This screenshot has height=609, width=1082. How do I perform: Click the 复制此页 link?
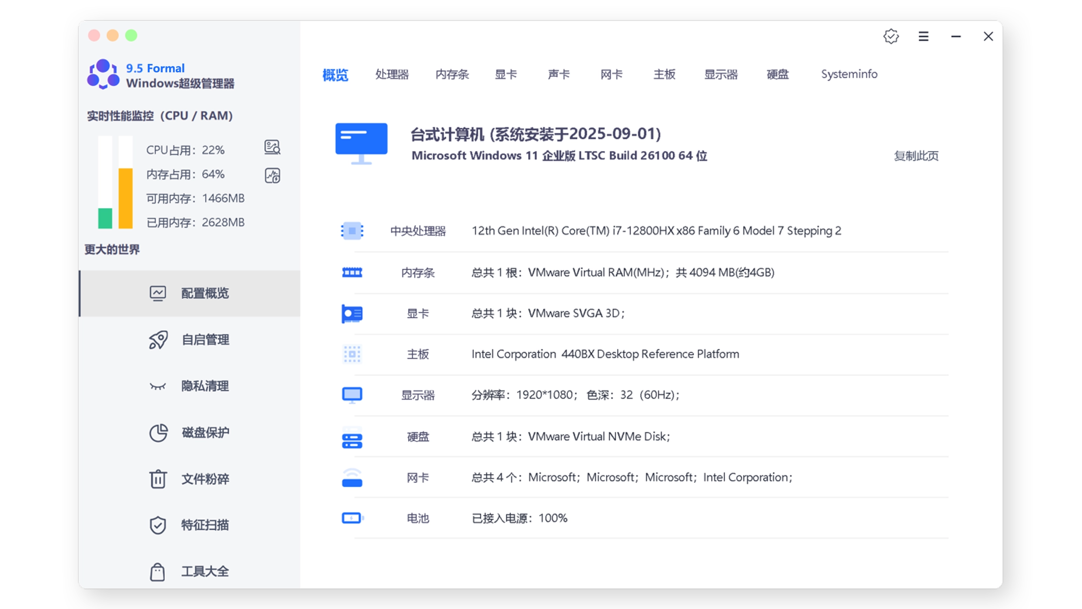(x=916, y=156)
